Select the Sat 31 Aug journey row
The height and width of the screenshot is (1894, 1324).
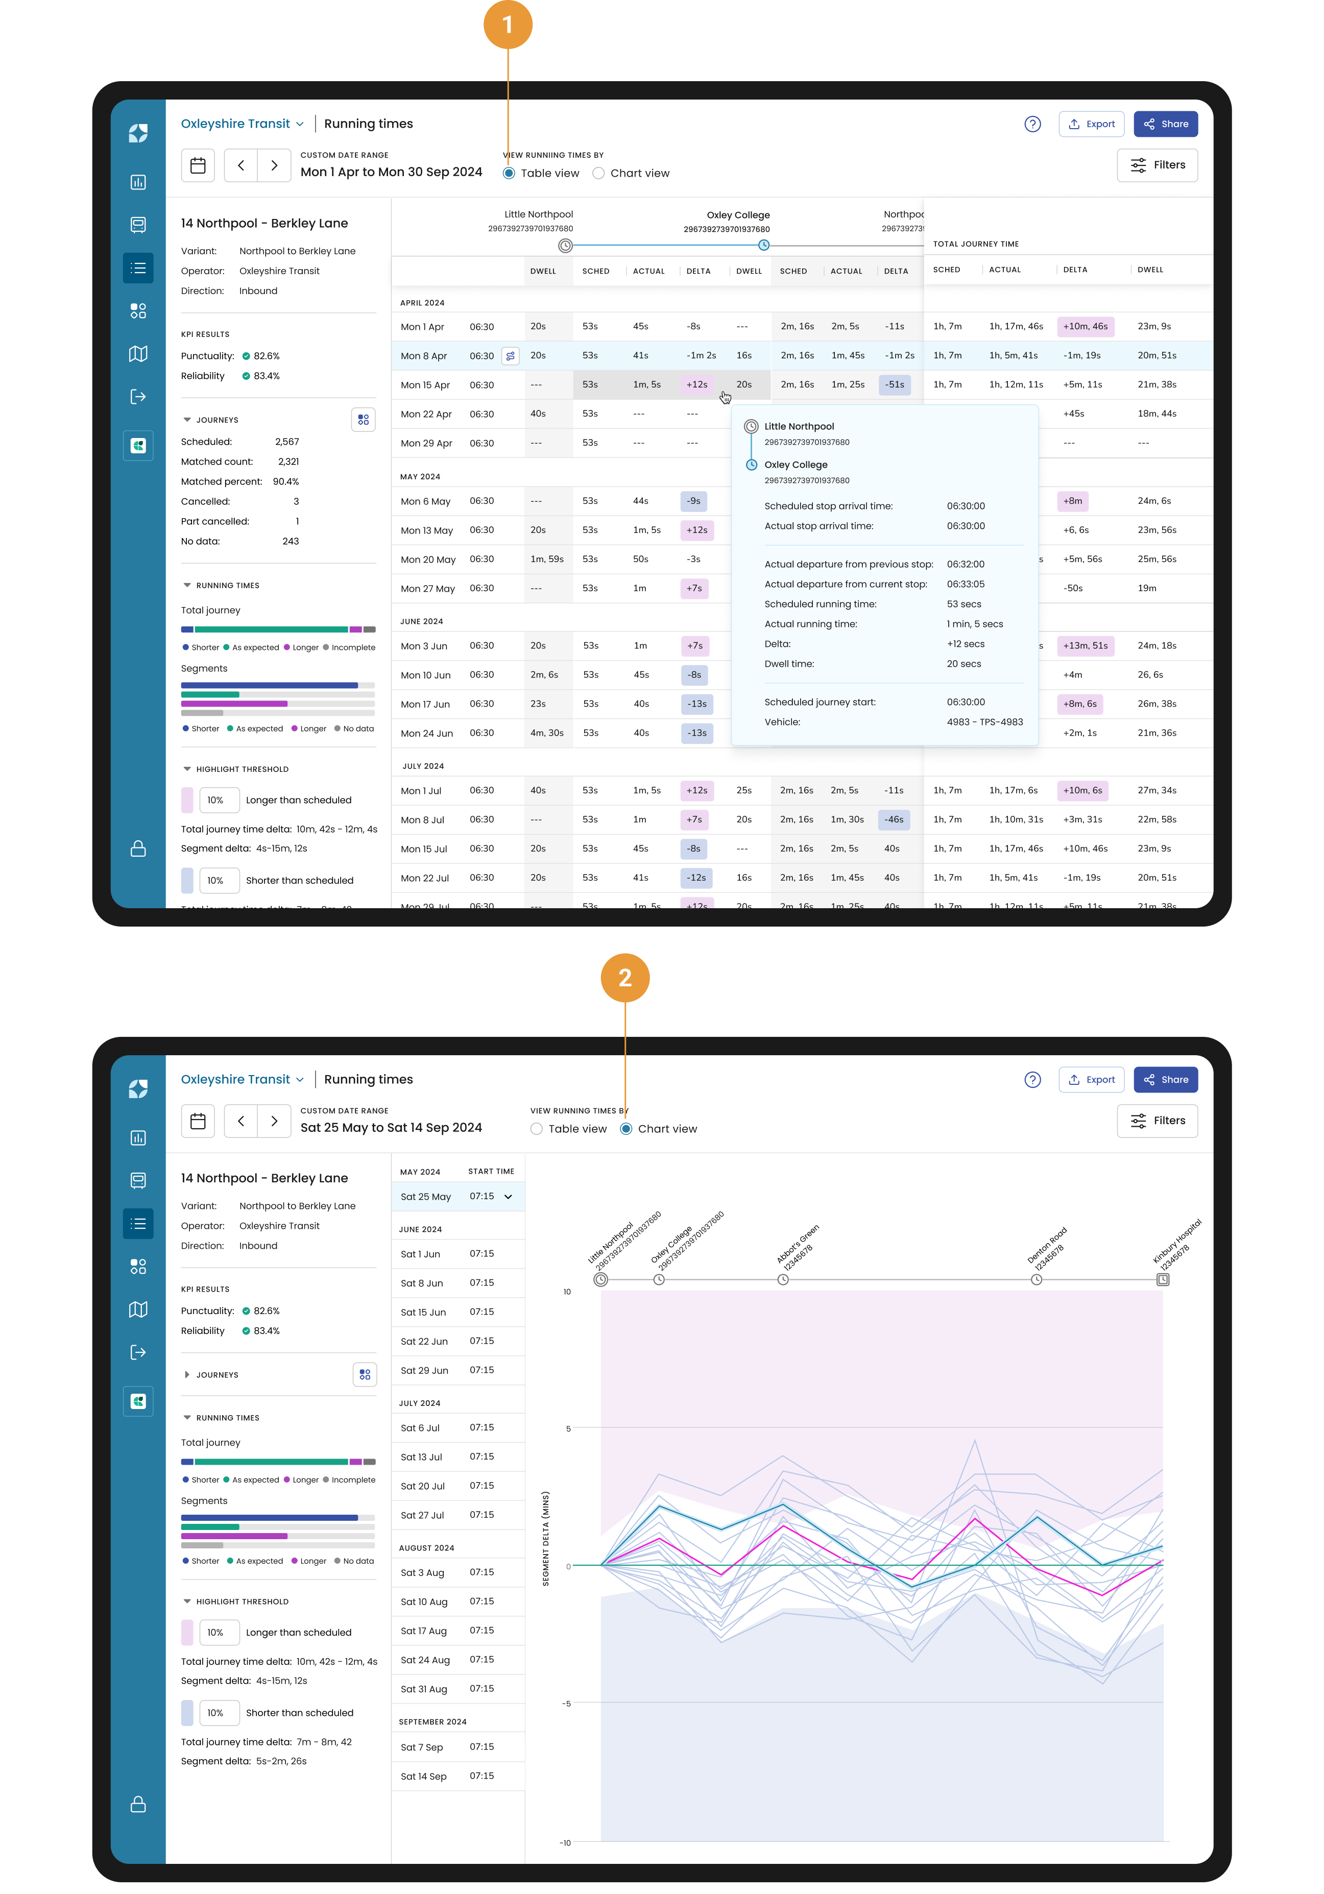click(x=458, y=1689)
